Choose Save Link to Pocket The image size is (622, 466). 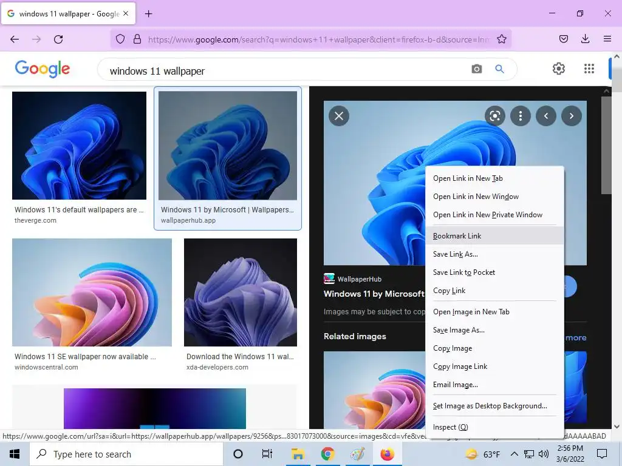tap(494, 272)
